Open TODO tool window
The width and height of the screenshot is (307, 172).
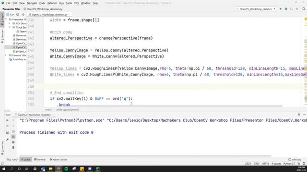pos(12,160)
